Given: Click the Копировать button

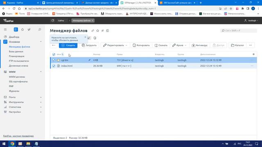Looking at the screenshot, I should tap(141, 45).
